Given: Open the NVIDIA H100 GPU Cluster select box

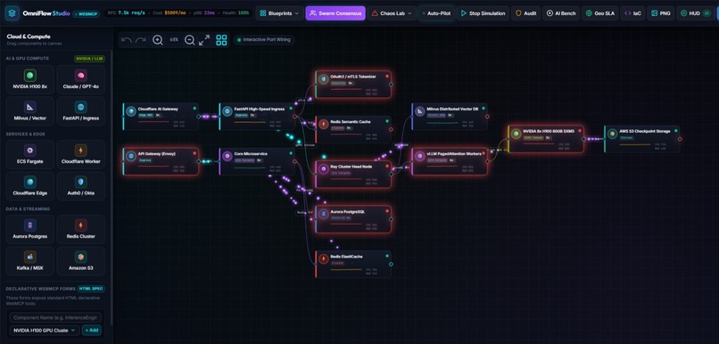Looking at the screenshot, I should [45, 331].
